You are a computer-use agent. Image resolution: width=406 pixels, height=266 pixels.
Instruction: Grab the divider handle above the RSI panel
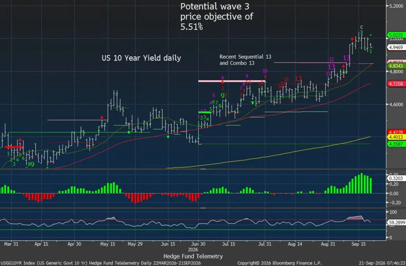203,207
